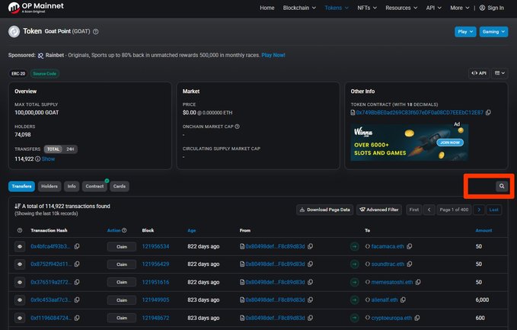The height and width of the screenshot is (330, 517).
Task: Preview transaction 0x376519a2f72 with eye icon
Action: (20, 282)
